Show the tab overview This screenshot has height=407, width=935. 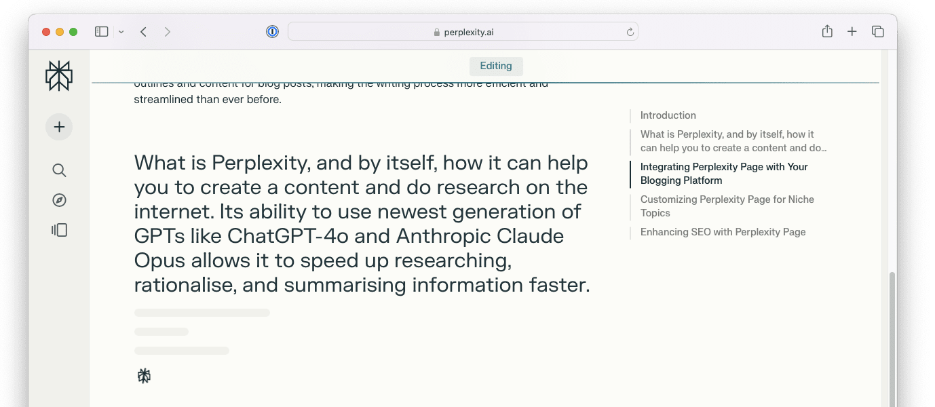tap(878, 32)
